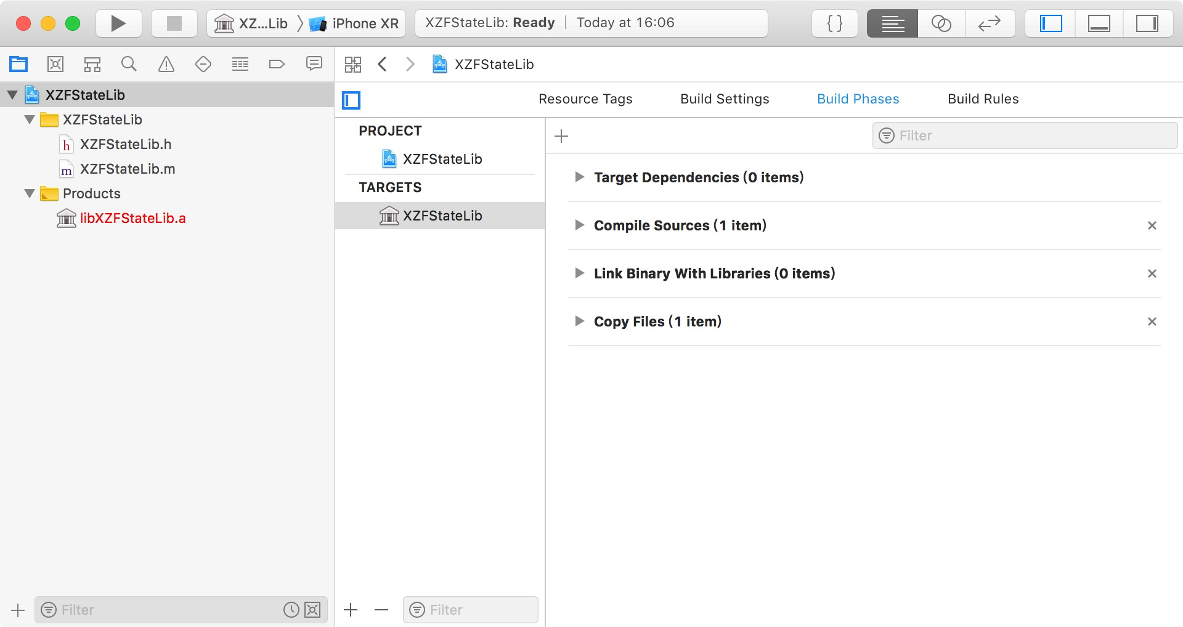This screenshot has height=627, width=1183.
Task: Hide the project and targets list
Action: [351, 100]
